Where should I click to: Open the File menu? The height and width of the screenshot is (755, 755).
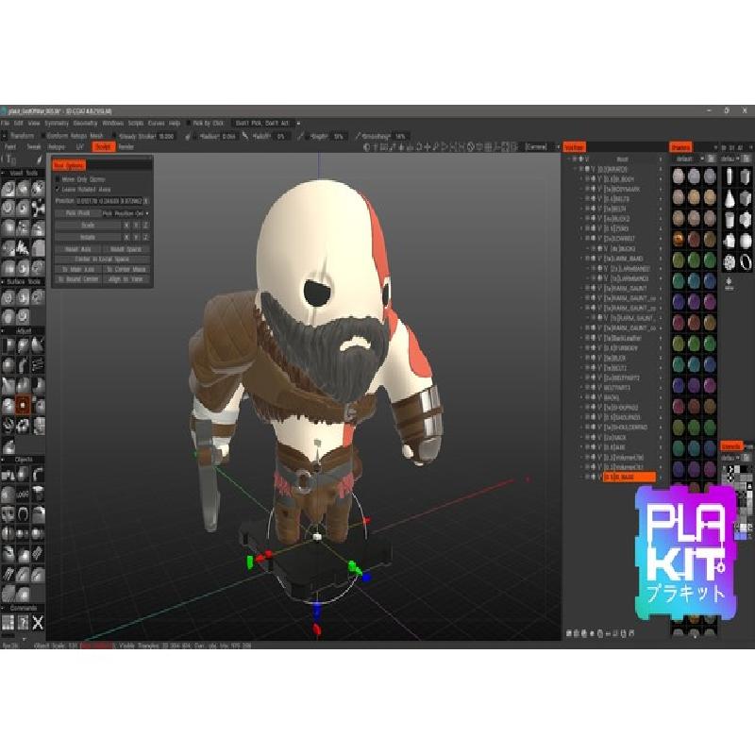click(x=5, y=124)
